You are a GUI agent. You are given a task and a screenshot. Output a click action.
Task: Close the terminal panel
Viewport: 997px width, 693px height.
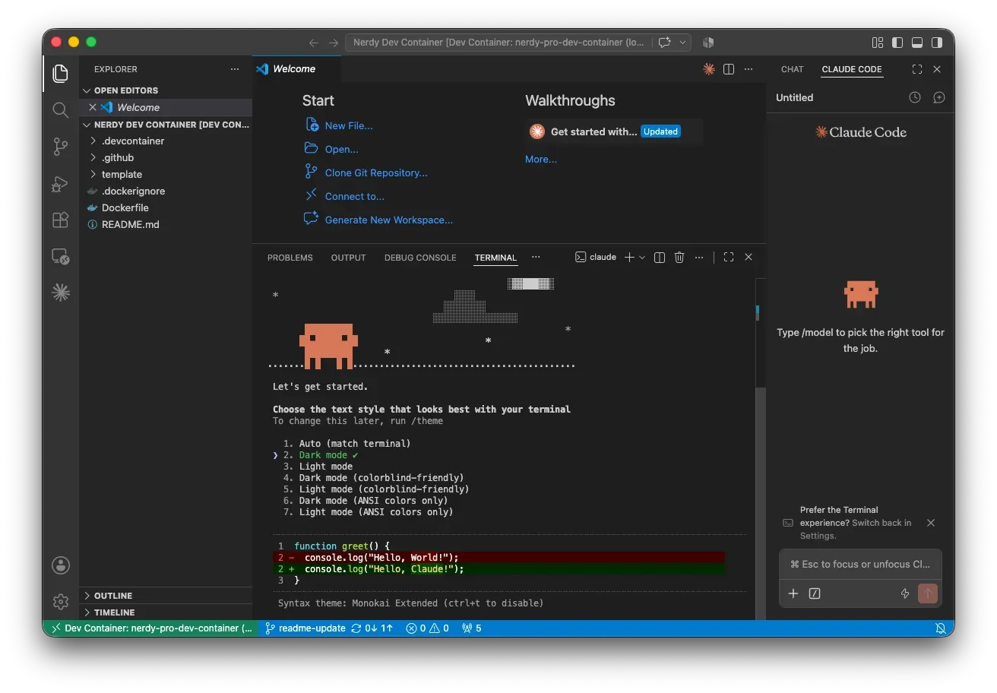[749, 258]
